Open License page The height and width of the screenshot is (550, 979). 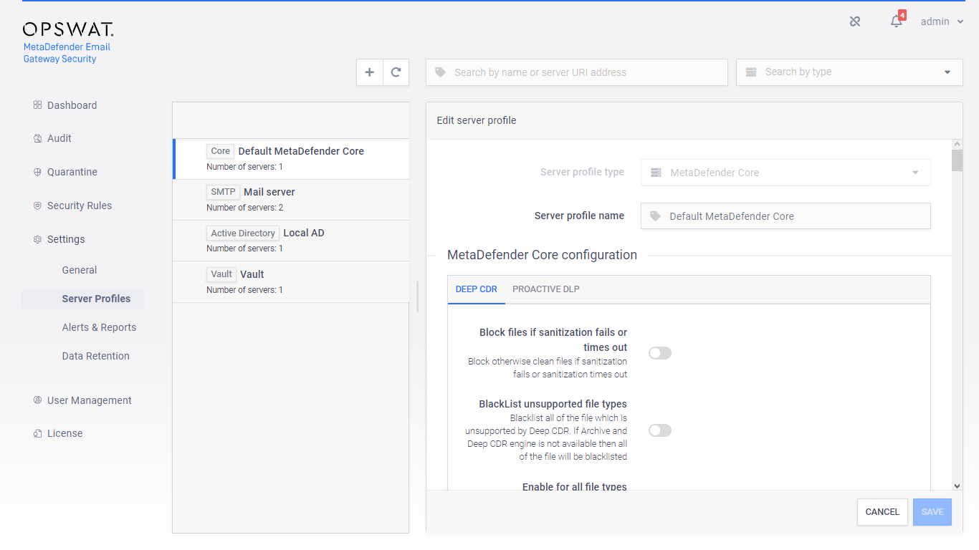[x=65, y=433]
